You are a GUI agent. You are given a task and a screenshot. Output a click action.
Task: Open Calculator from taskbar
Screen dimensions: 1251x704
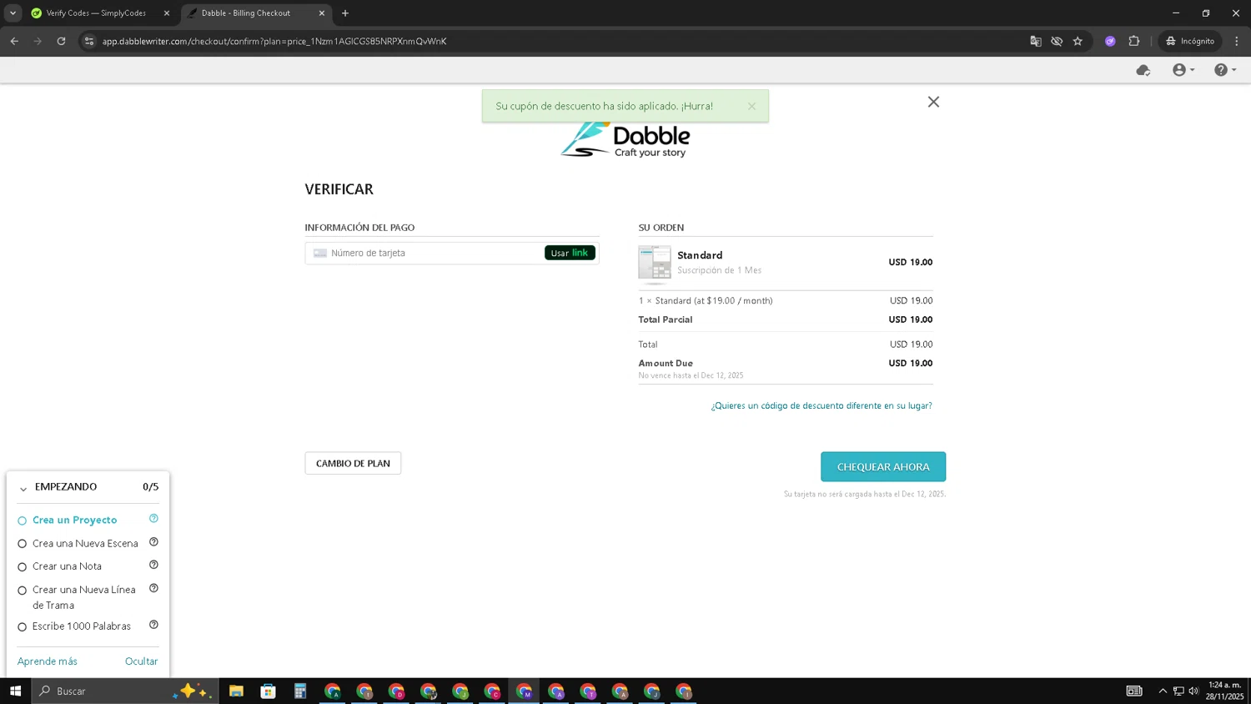point(300,691)
